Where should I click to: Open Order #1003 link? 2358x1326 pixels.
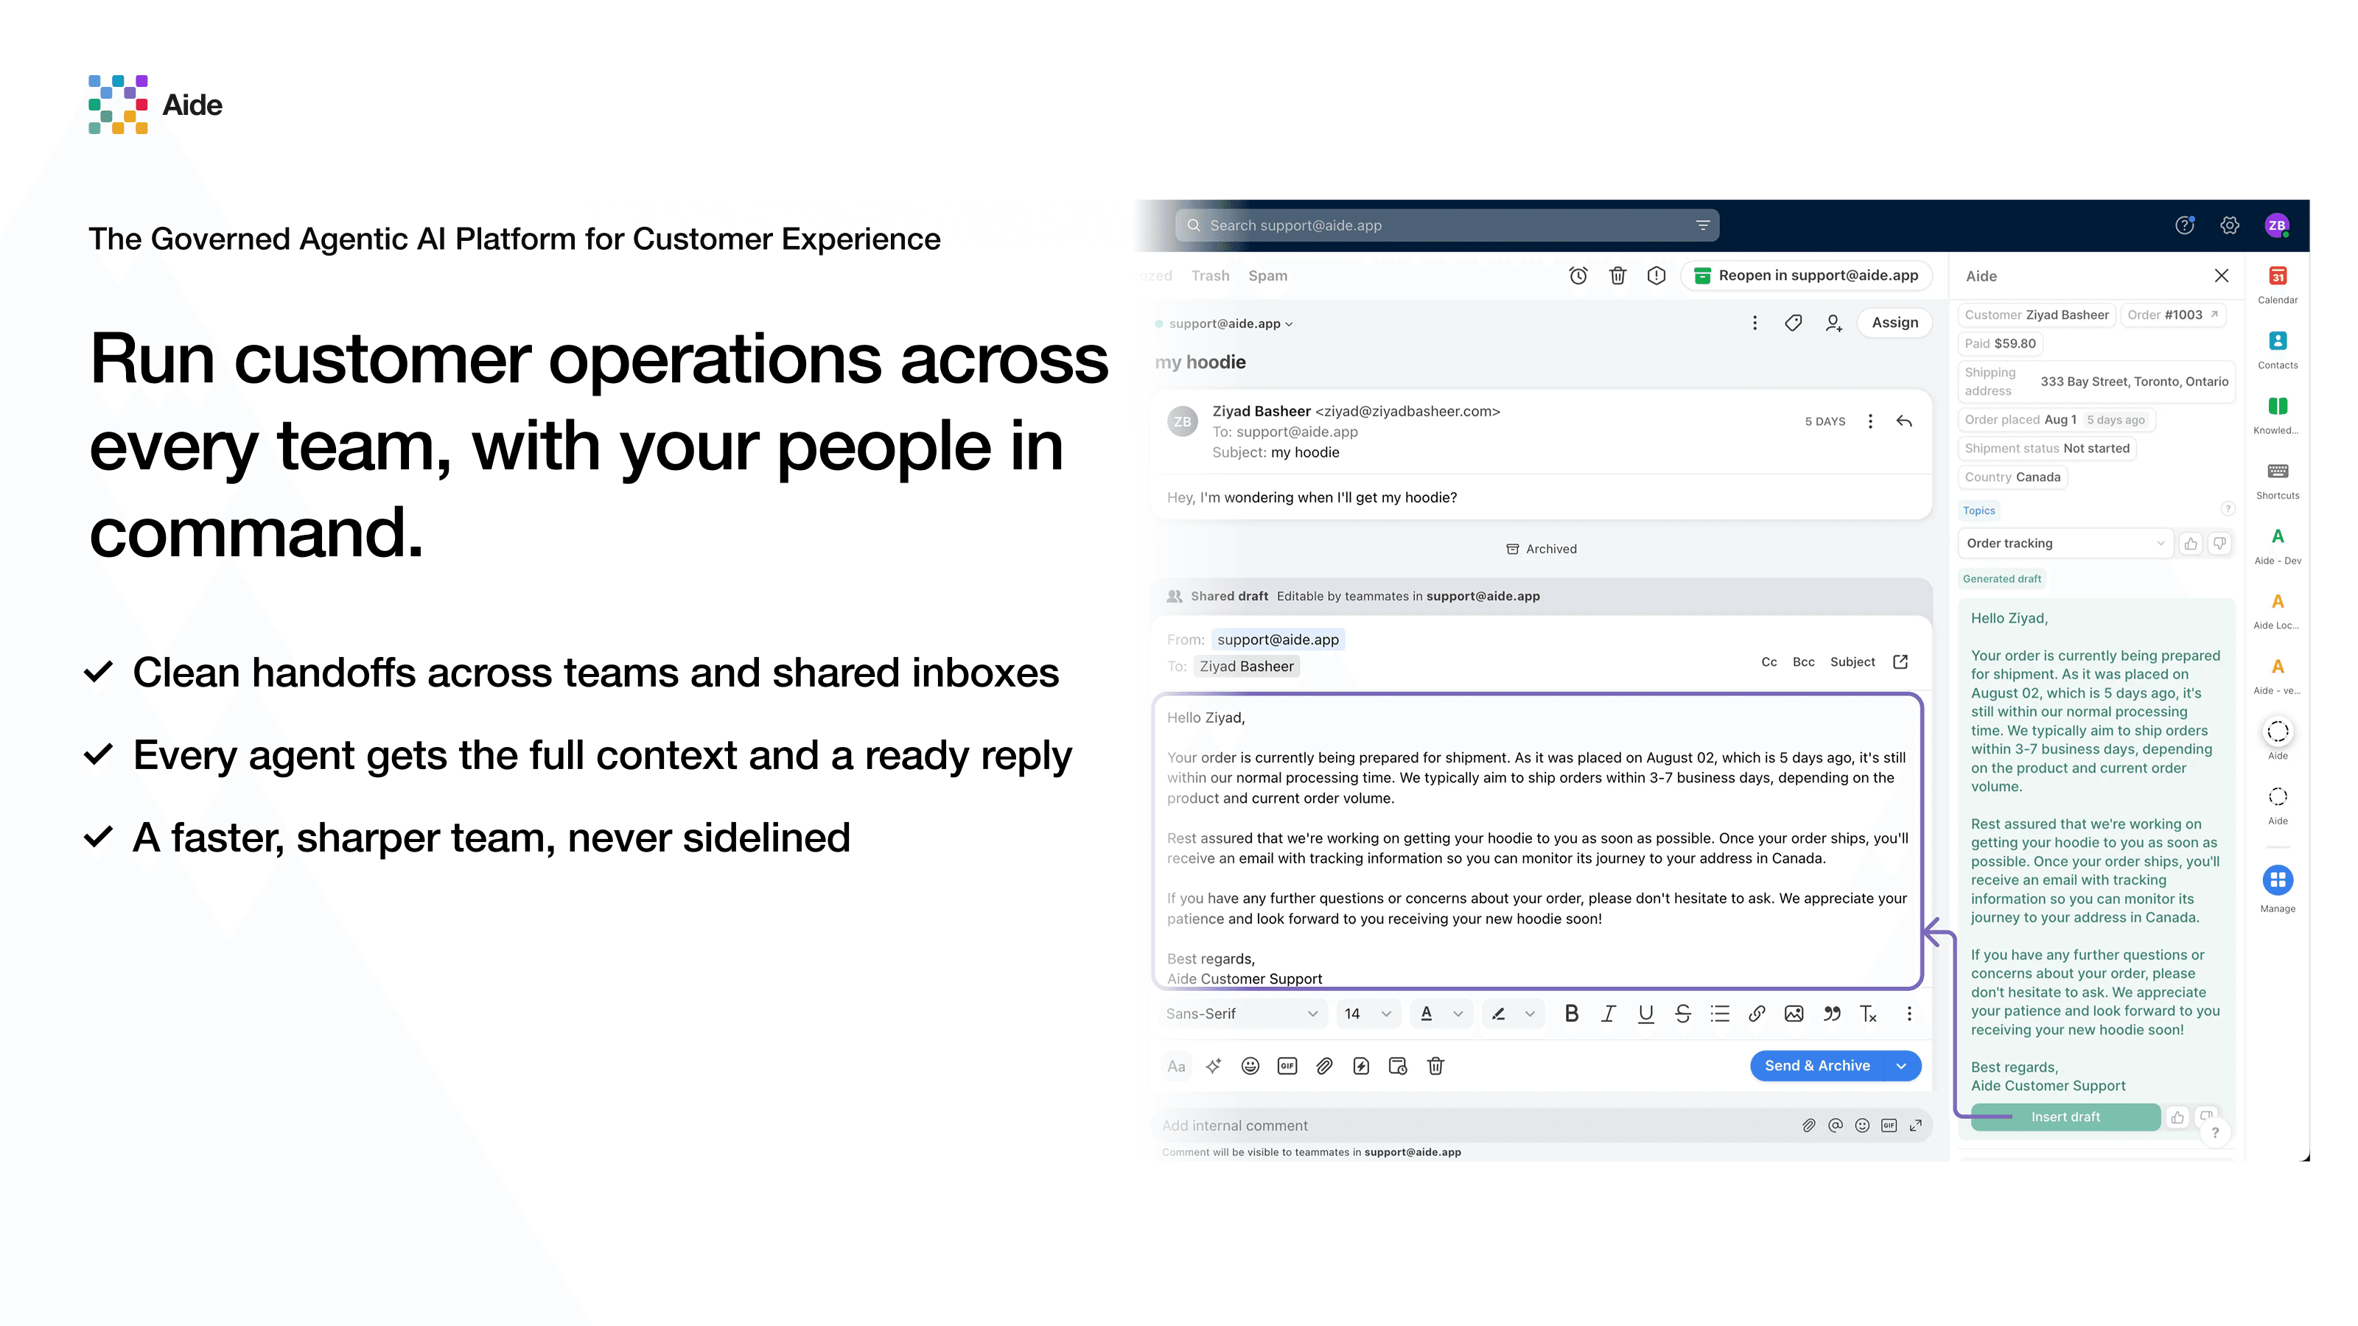click(2173, 315)
